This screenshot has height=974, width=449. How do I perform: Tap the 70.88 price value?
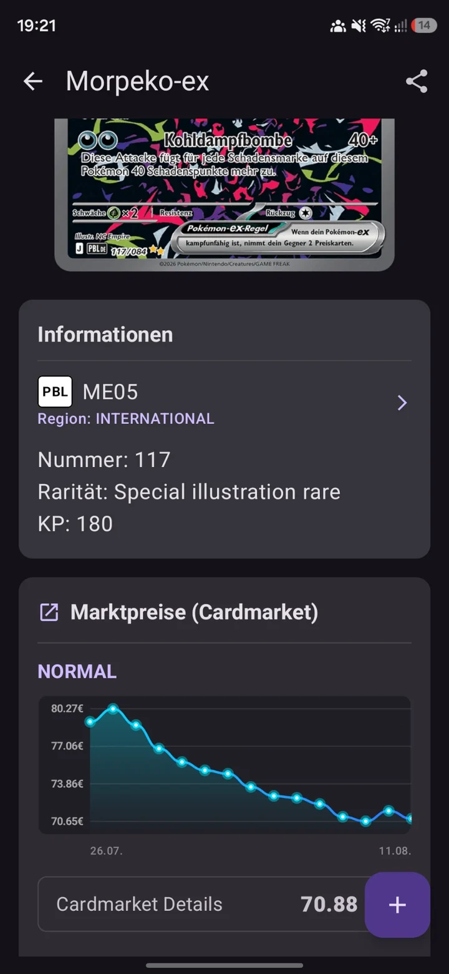click(329, 904)
